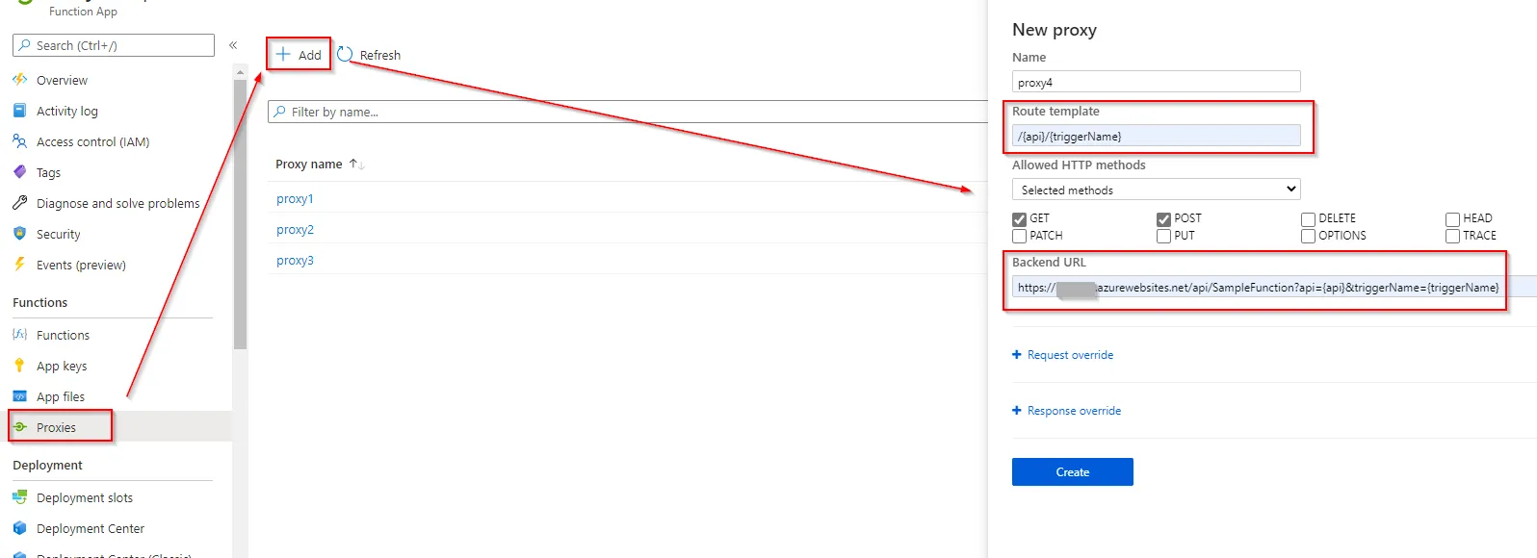Click the App files icon

click(x=19, y=396)
